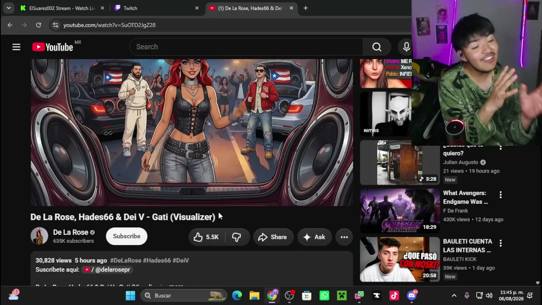This screenshot has width=542, height=305.
Task: Open the Julian Augusto 3:28 video thumbnail
Action: coord(400,163)
